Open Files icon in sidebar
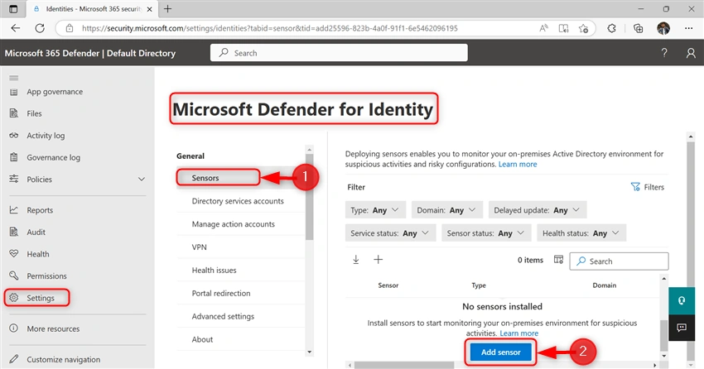Screen dimensions: 704x369 tap(14, 113)
